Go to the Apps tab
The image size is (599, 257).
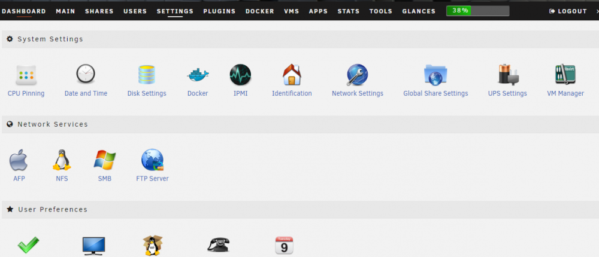pyautogui.click(x=318, y=11)
